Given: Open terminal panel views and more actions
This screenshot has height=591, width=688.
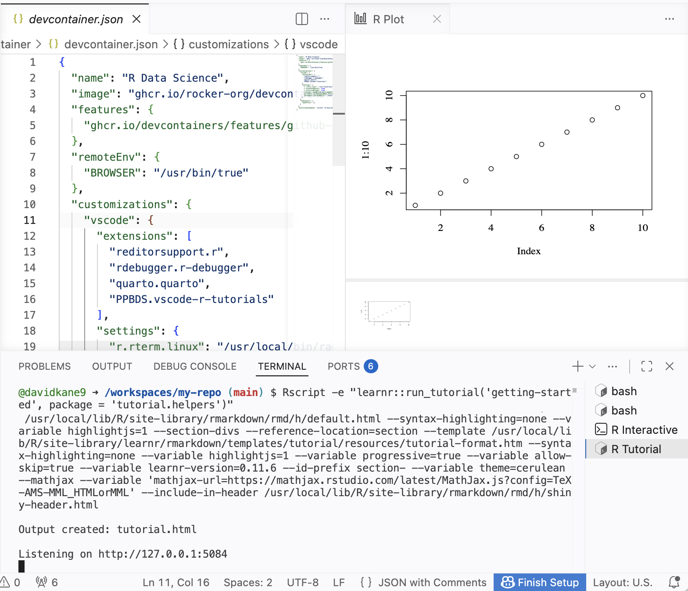Looking at the screenshot, I should 613,366.
